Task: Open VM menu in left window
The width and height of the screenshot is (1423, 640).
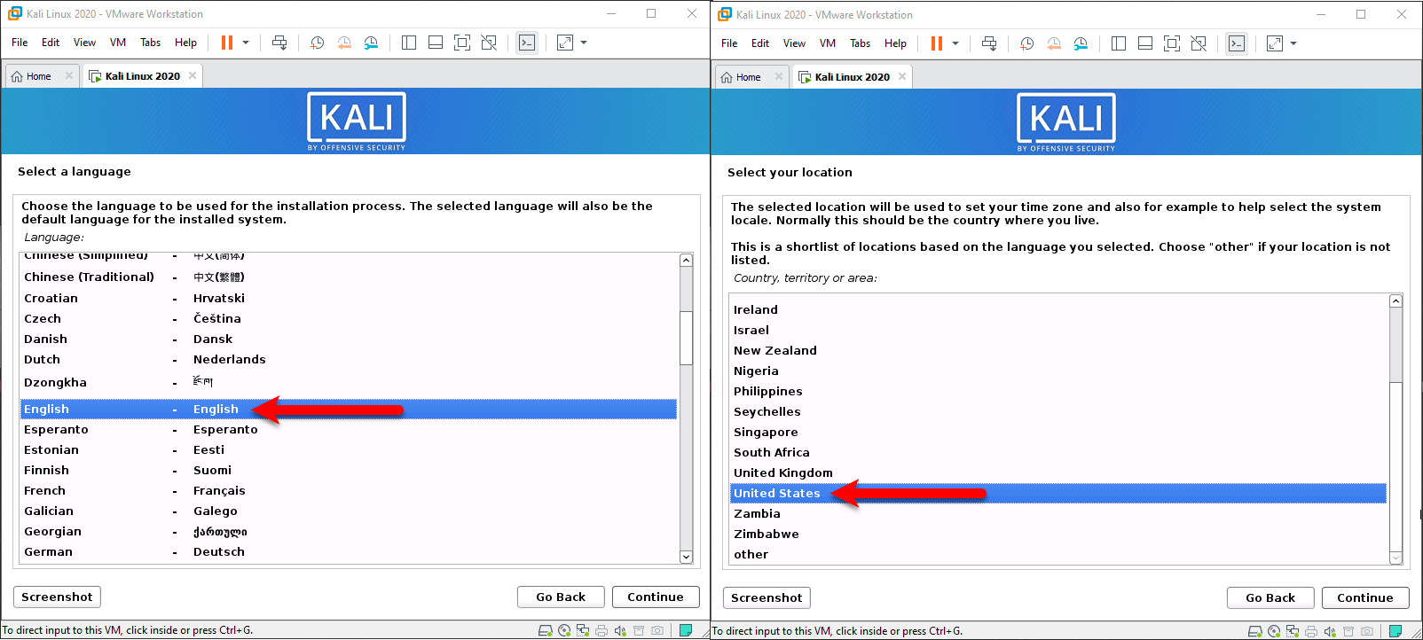Action: pos(118,43)
